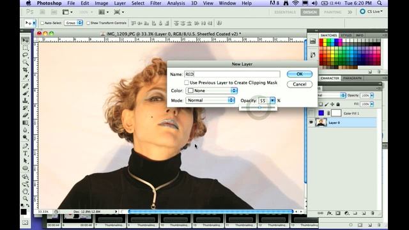The width and height of the screenshot is (409, 230).
Task: Open new adjustment layer icon
Action: click(346, 213)
